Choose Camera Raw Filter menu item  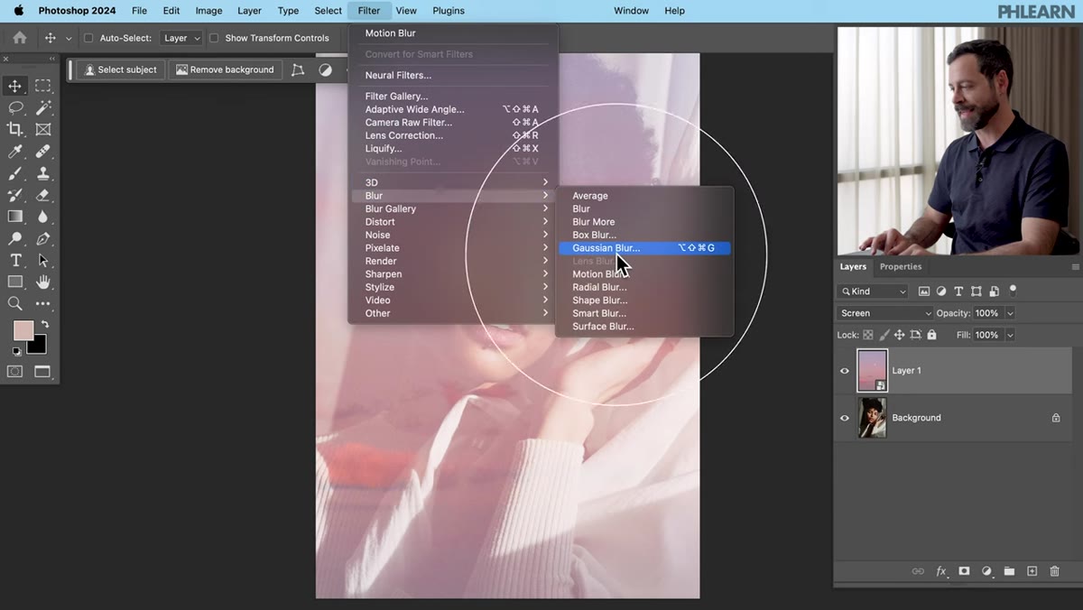(454, 123)
